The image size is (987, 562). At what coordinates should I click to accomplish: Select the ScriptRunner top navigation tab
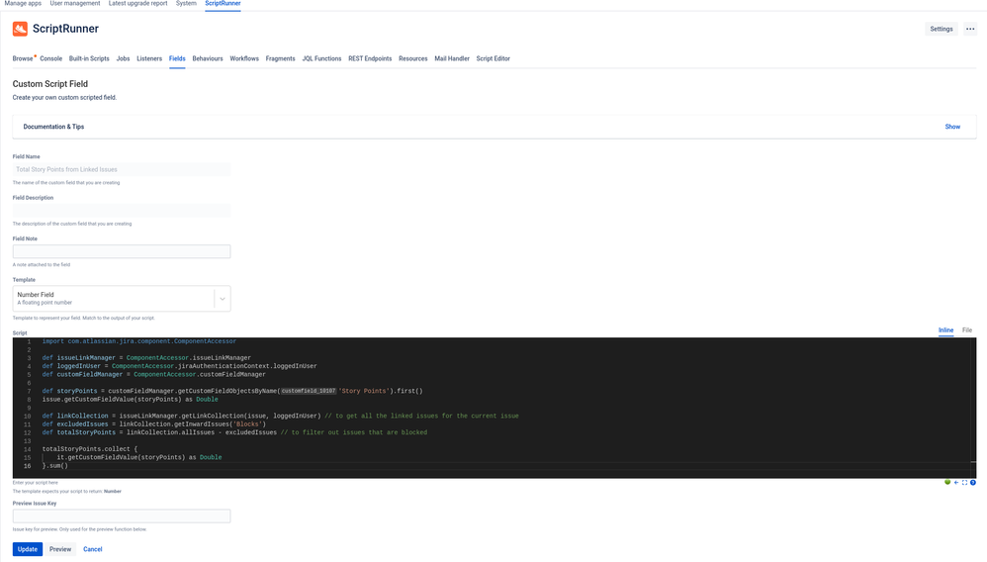(223, 3)
